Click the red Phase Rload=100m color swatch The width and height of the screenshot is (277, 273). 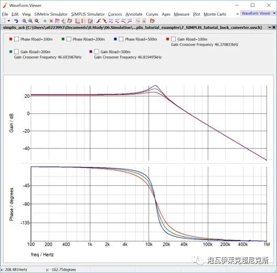coord(10,39)
